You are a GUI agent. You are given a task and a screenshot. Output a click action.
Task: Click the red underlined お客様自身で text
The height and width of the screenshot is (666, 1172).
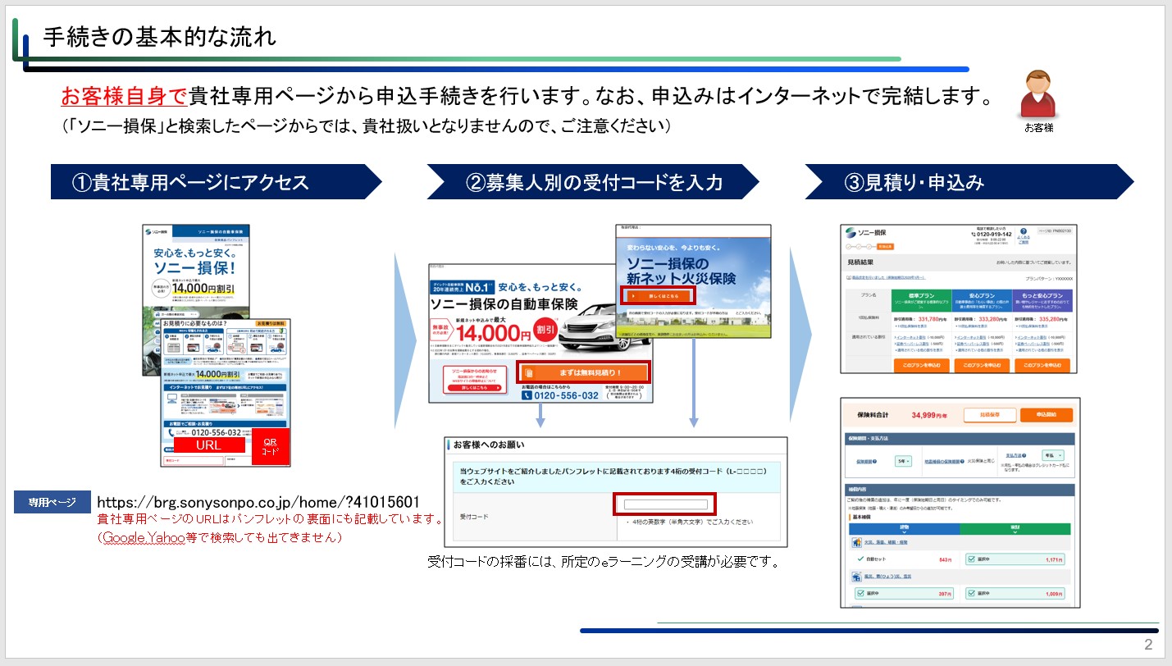tap(125, 97)
